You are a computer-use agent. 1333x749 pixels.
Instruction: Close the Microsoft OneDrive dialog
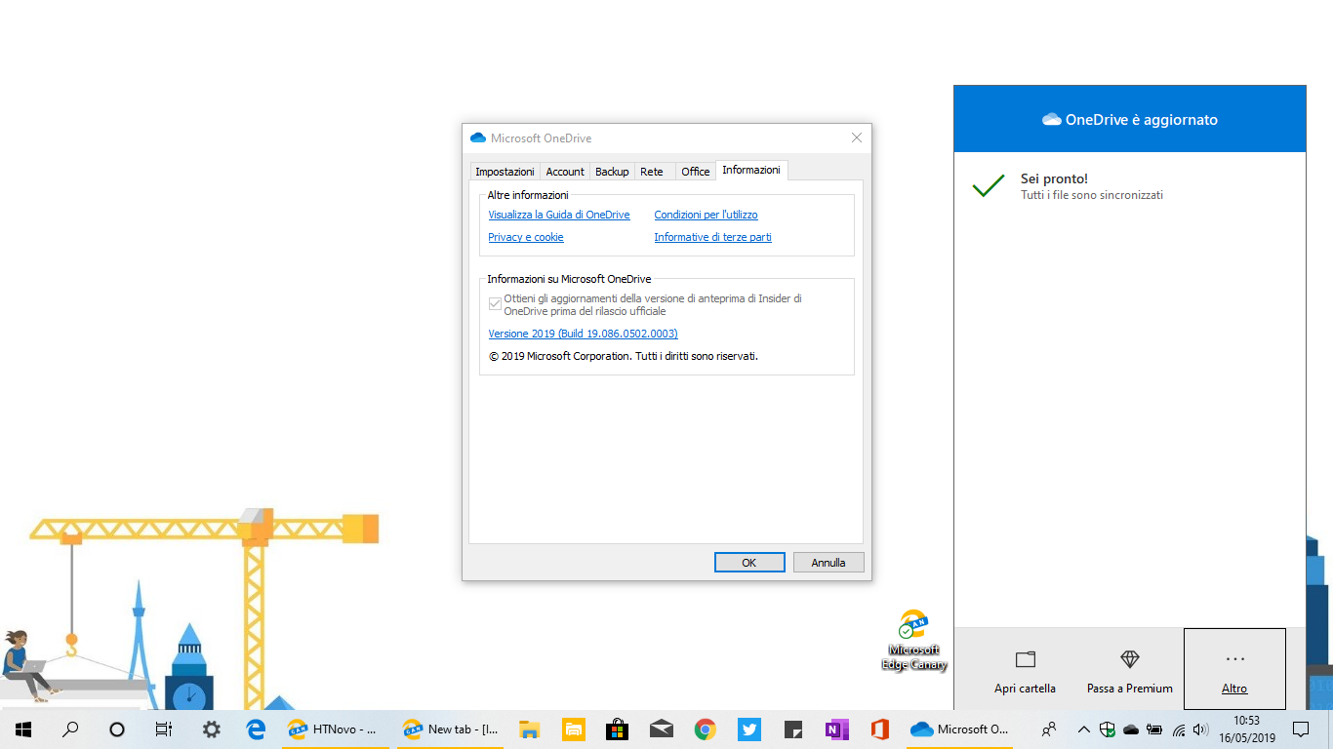[857, 138]
